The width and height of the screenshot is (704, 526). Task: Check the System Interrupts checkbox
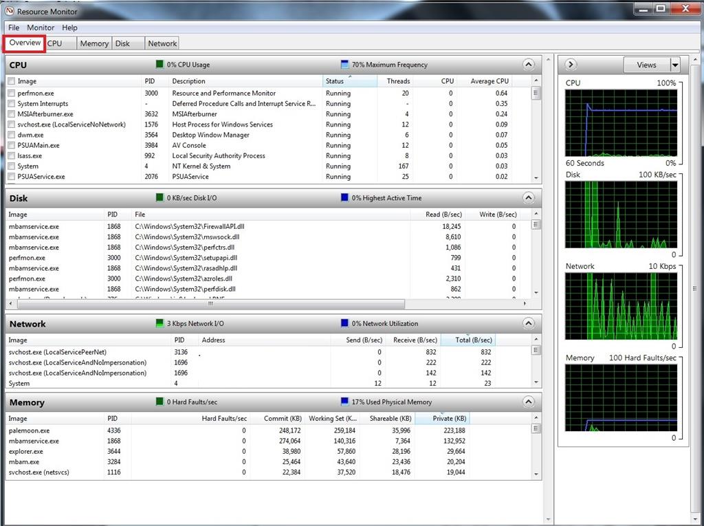12,103
